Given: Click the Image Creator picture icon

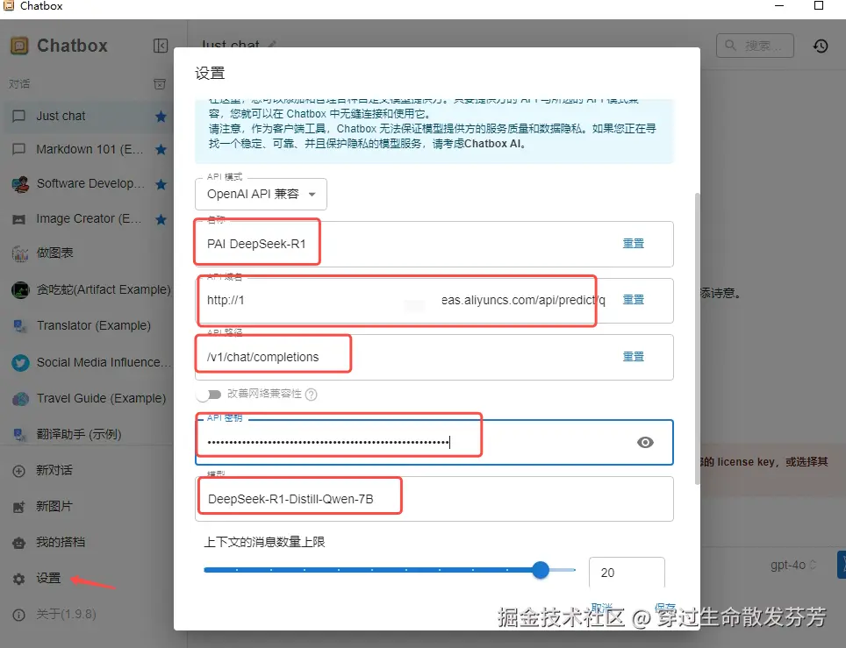Looking at the screenshot, I should (19, 219).
